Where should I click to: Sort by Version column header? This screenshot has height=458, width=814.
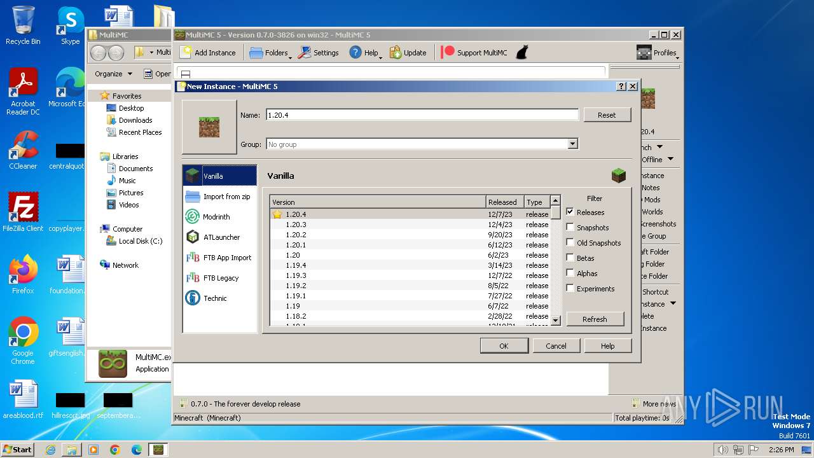[x=378, y=202]
